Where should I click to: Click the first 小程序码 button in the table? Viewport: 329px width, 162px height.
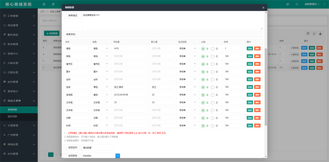pos(294,48)
